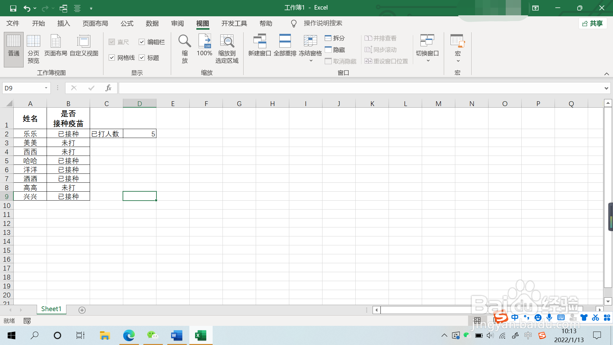This screenshot has width=613, height=345.
Task: Toggle the Gridlines (网格线) checkbox
Action: pyautogui.click(x=112, y=57)
